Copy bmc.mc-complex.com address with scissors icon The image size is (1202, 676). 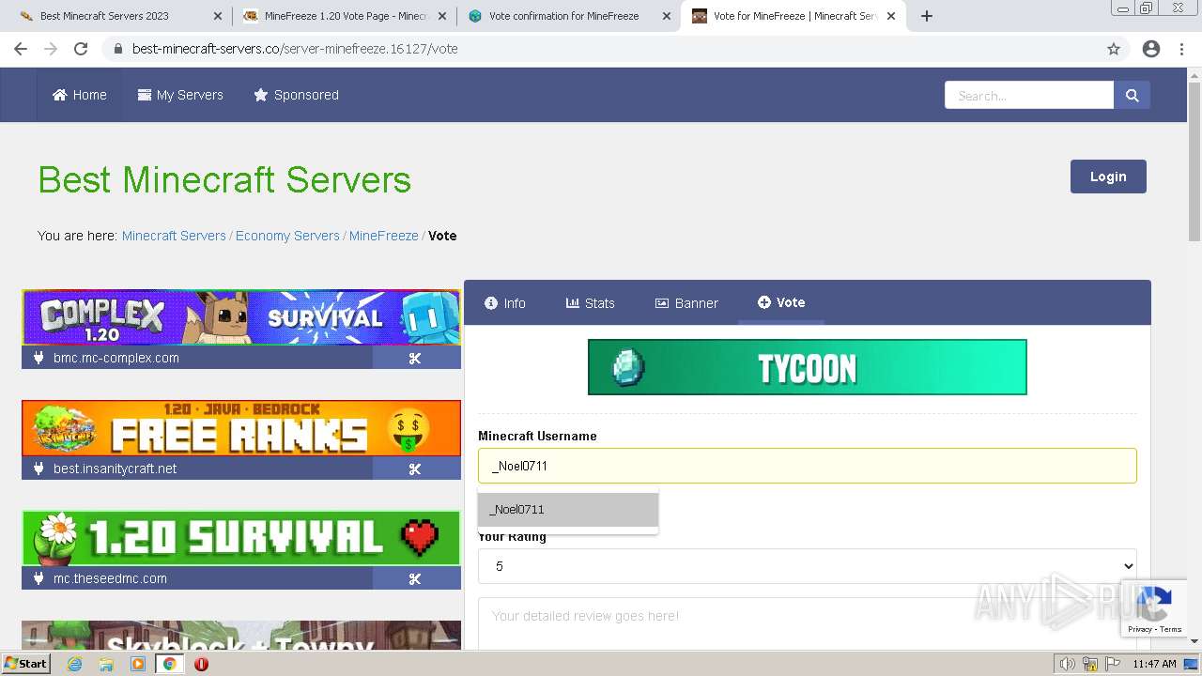click(415, 358)
